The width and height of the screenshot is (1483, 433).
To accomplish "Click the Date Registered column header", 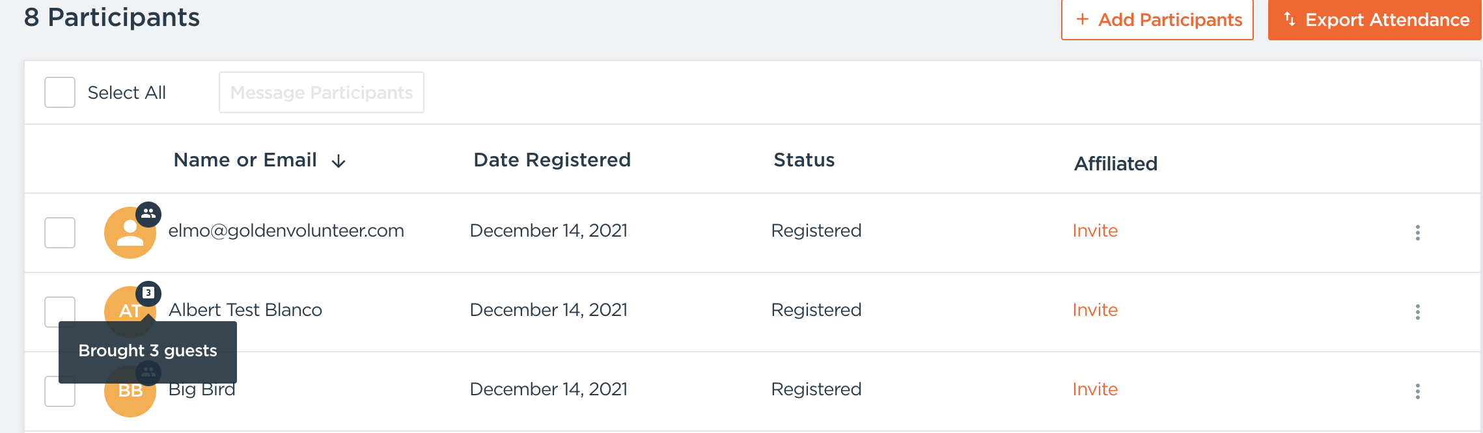I will tap(552, 160).
